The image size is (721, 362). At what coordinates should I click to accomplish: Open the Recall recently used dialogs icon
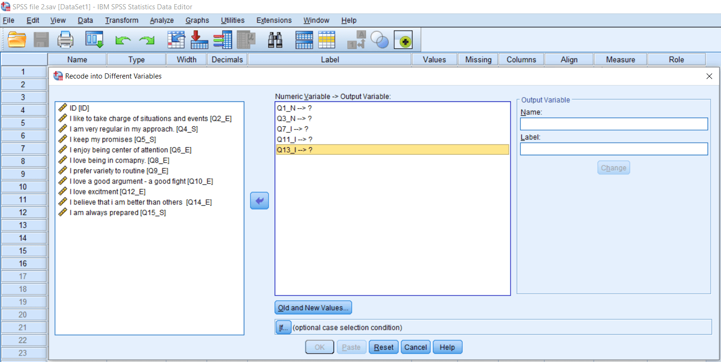pyautogui.click(x=94, y=40)
